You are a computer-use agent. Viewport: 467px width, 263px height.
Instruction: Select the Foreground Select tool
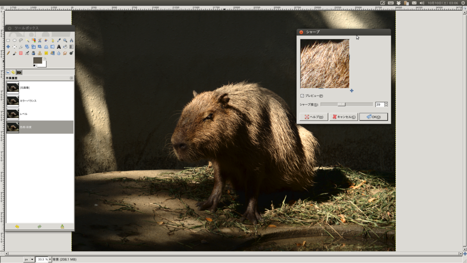click(46, 40)
